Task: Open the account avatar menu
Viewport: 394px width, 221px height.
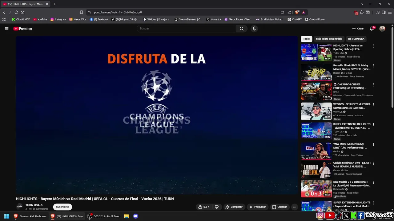Action: 382,29
